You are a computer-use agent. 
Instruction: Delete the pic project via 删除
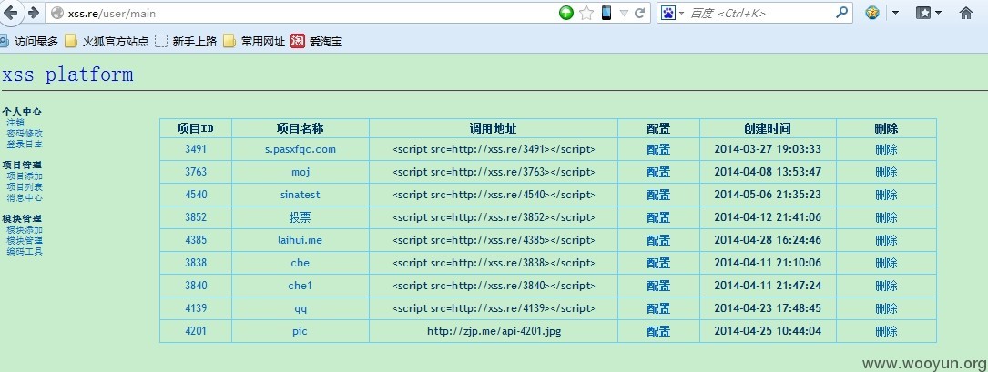pos(887,331)
